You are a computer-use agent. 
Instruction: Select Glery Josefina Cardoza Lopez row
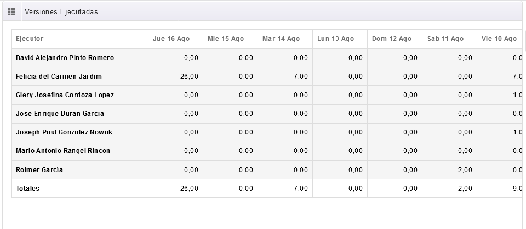(x=65, y=95)
